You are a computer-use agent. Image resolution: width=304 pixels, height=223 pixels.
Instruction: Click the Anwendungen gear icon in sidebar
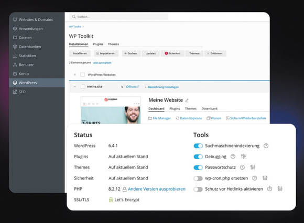pyautogui.click(x=15, y=28)
